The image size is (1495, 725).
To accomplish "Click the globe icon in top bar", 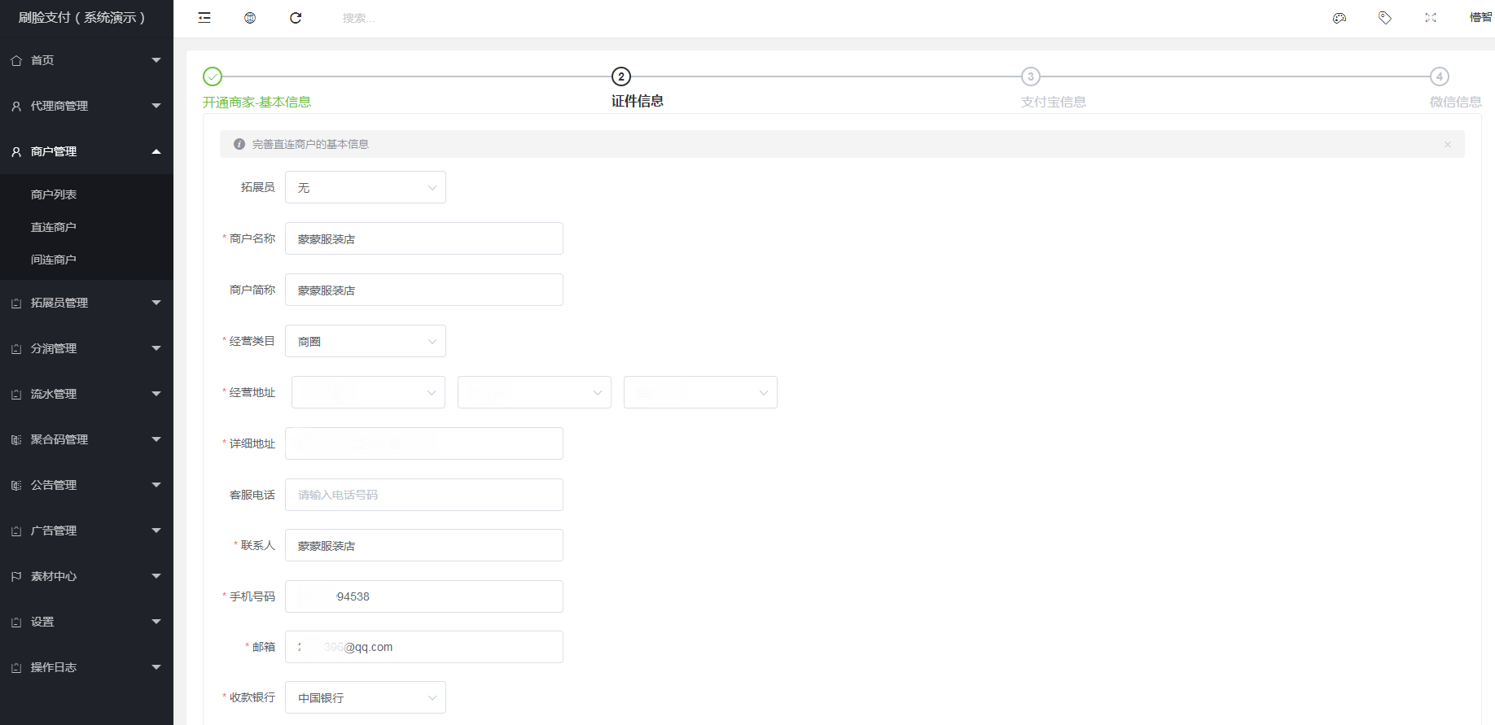I will [x=250, y=18].
